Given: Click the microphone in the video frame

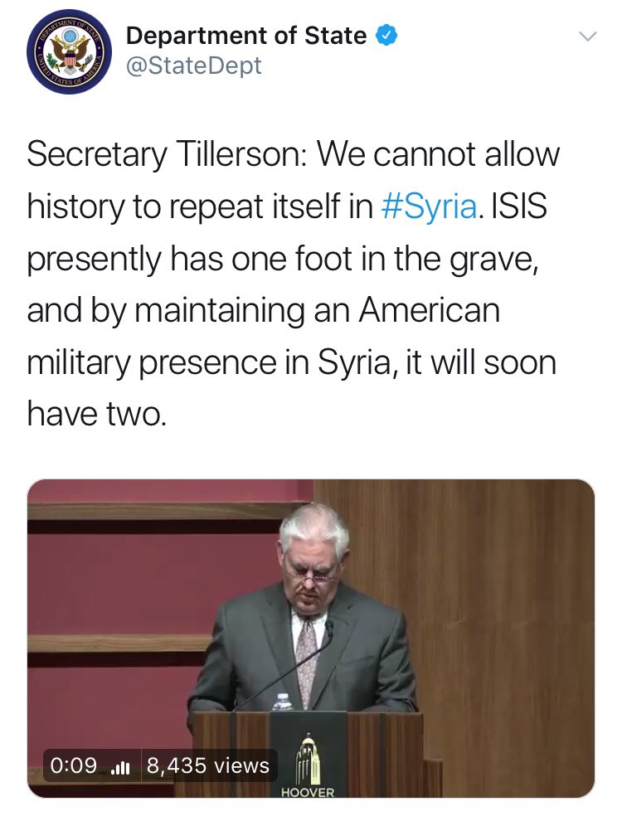Looking at the screenshot, I should point(329,629).
